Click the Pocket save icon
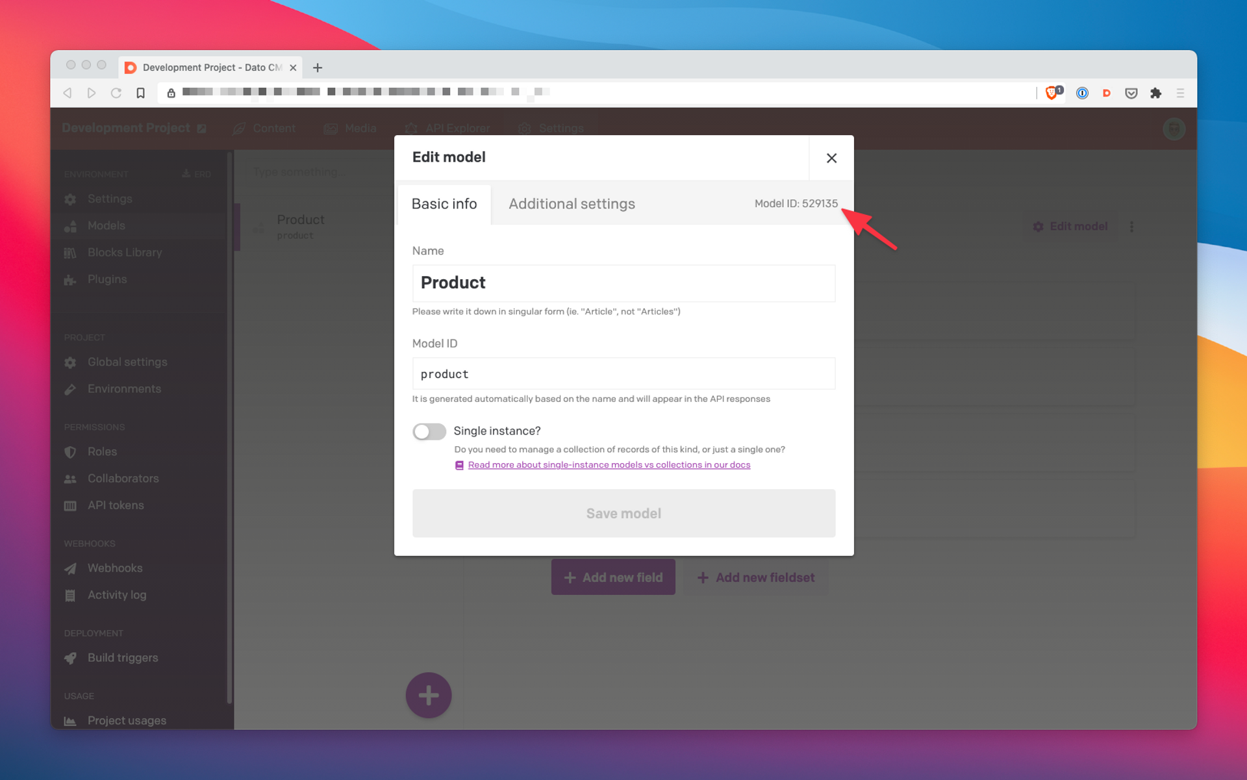 point(1131,93)
